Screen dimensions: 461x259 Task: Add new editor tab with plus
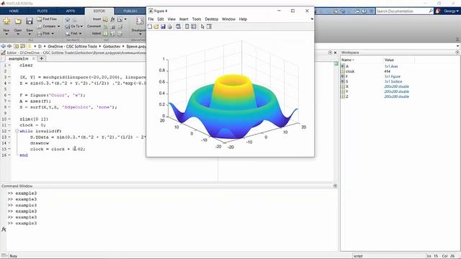click(x=42, y=59)
